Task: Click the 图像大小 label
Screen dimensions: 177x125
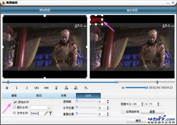Action: point(126,104)
